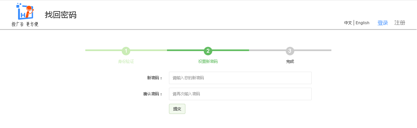The image size is (417, 128).
Task: Focus the 新密码 new password field
Action: click(240, 78)
